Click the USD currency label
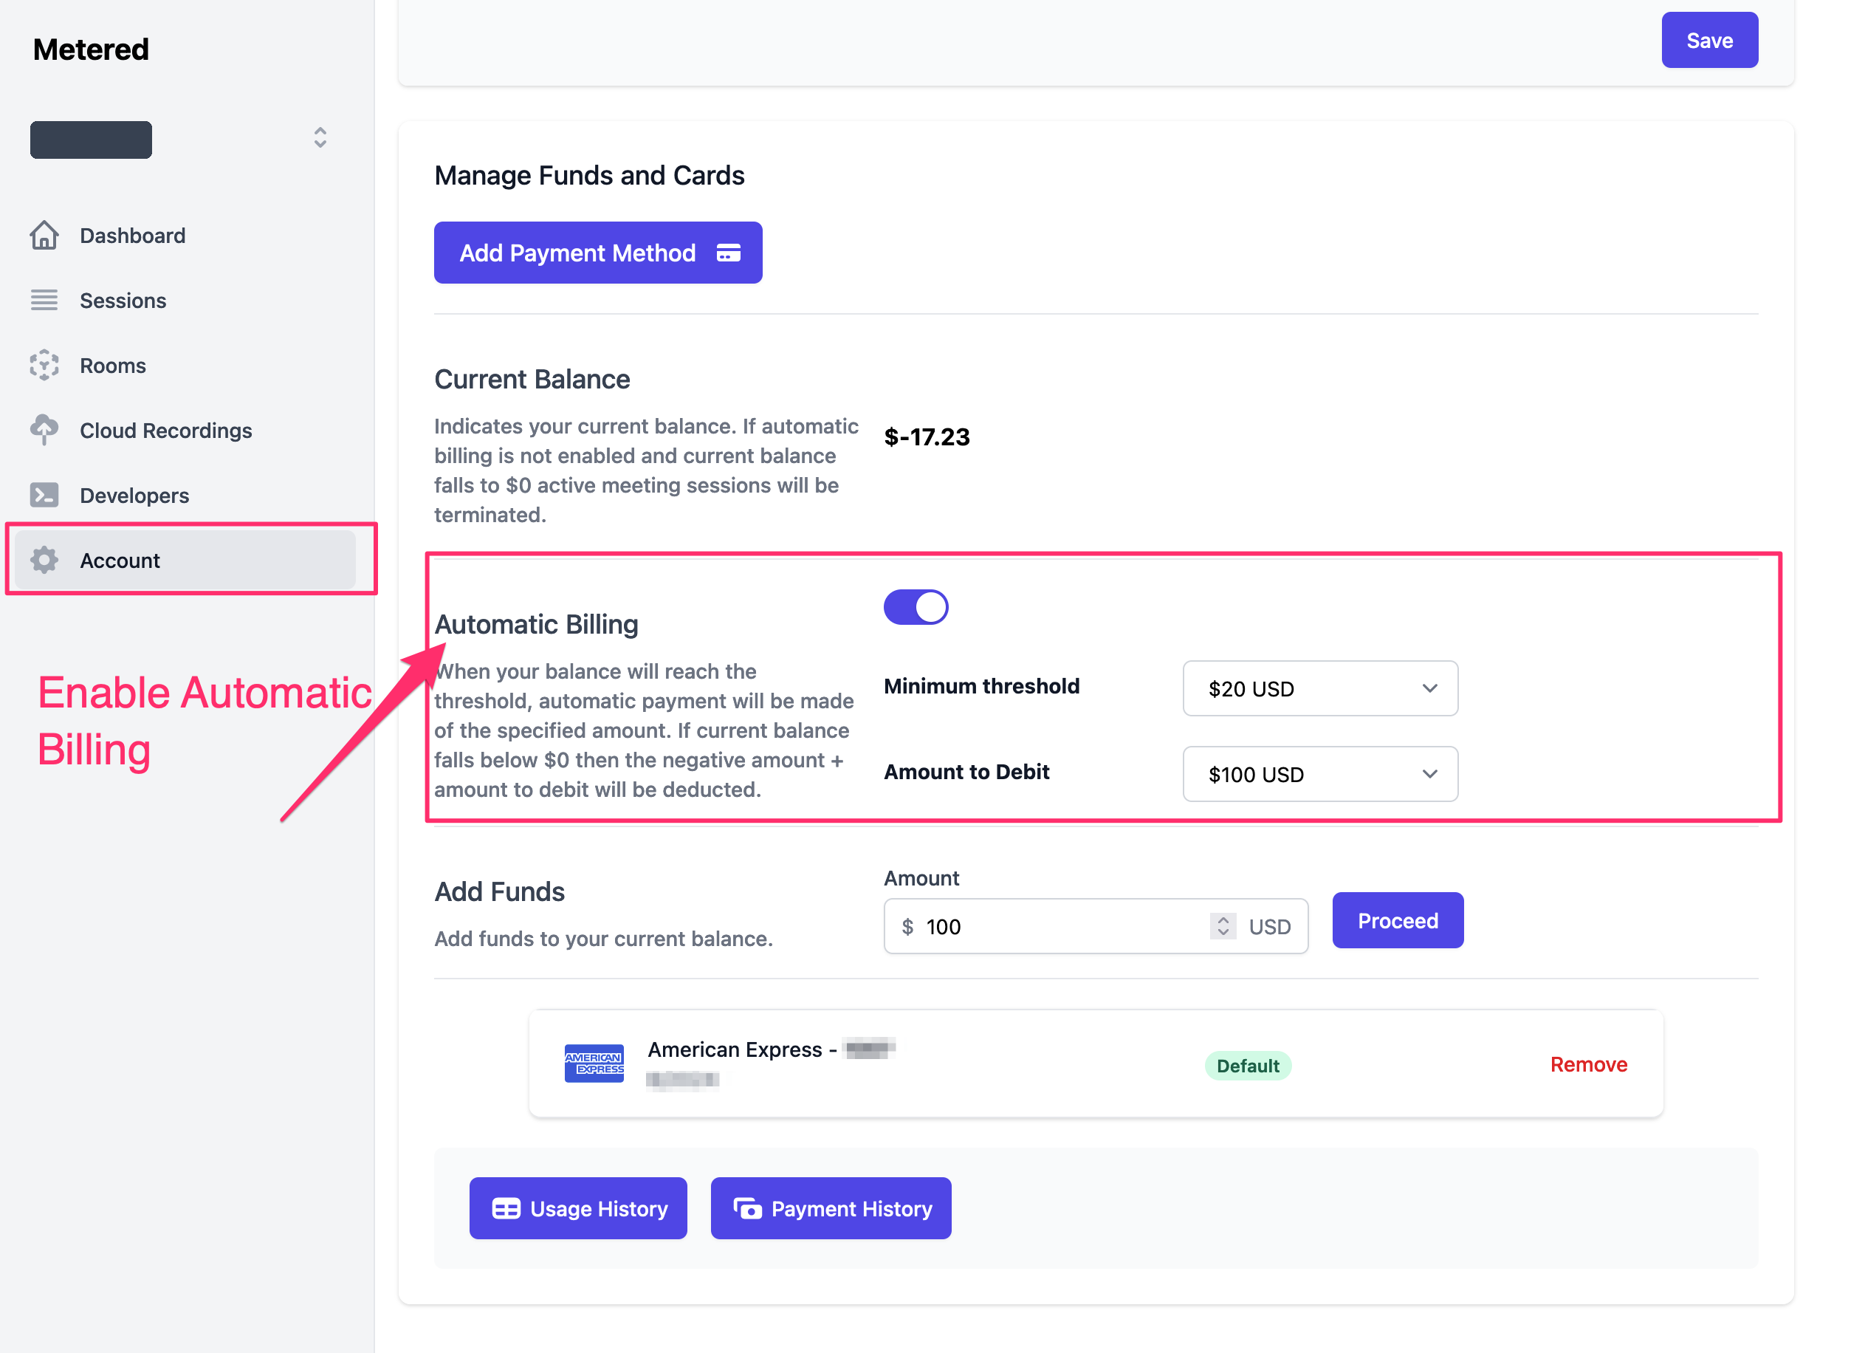 point(1270,927)
